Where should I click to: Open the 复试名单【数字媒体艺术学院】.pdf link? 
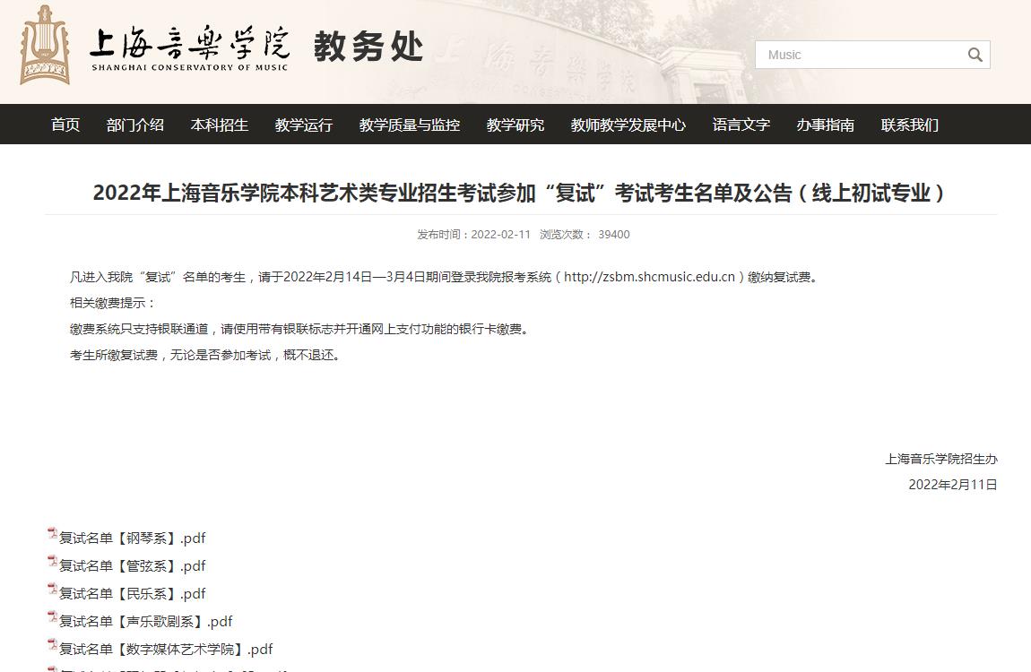pyautogui.click(x=166, y=649)
